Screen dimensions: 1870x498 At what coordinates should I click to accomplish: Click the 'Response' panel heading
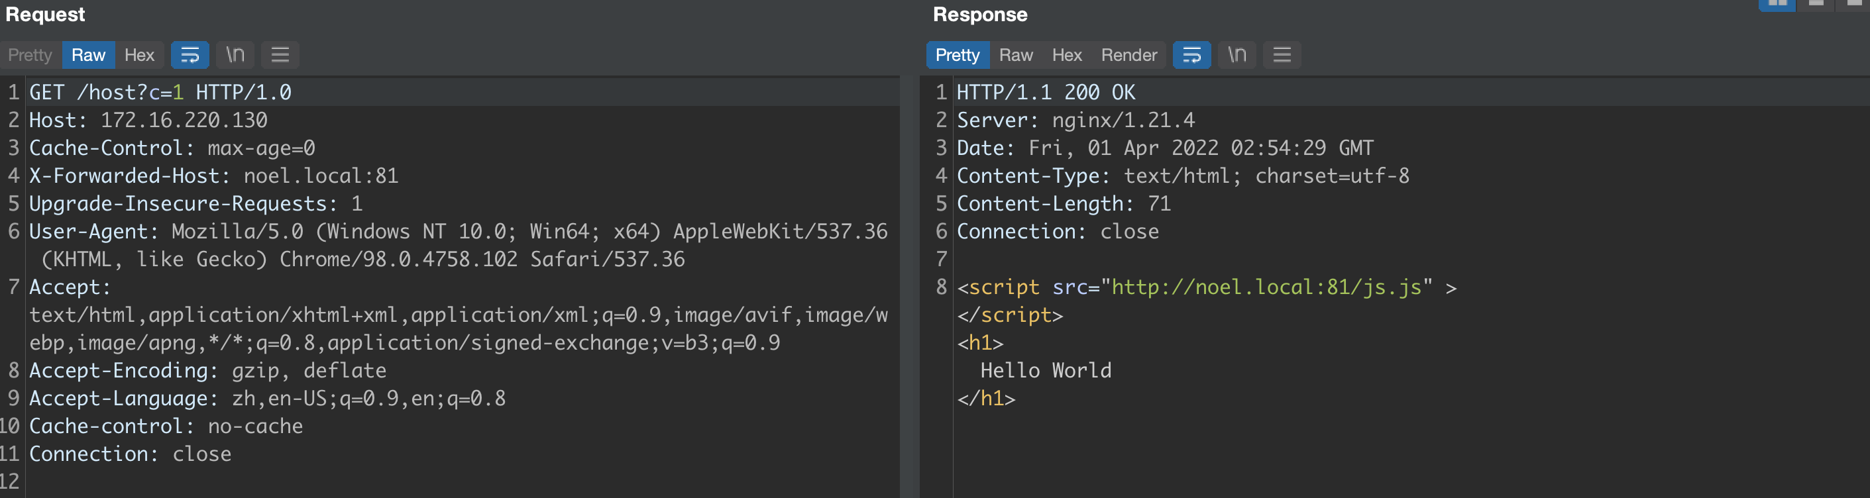tap(980, 15)
